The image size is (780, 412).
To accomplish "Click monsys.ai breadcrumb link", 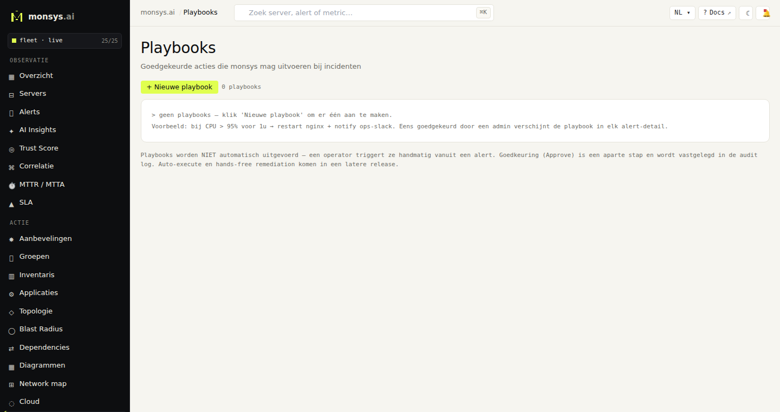I will click(x=158, y=12).
